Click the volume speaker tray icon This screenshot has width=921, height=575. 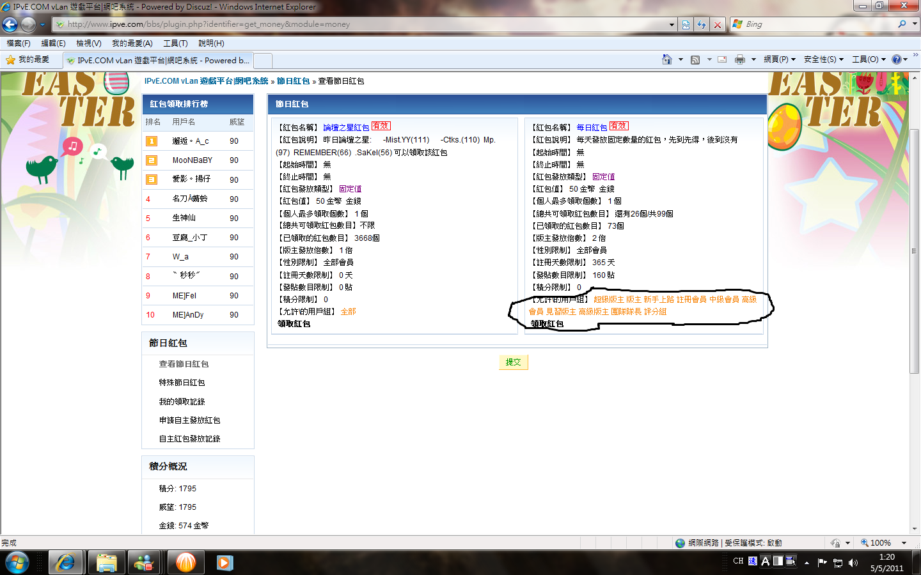[853, 562]
